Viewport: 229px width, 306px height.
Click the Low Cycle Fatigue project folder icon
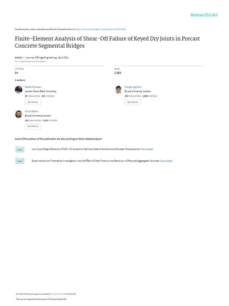tap(20, 149)
